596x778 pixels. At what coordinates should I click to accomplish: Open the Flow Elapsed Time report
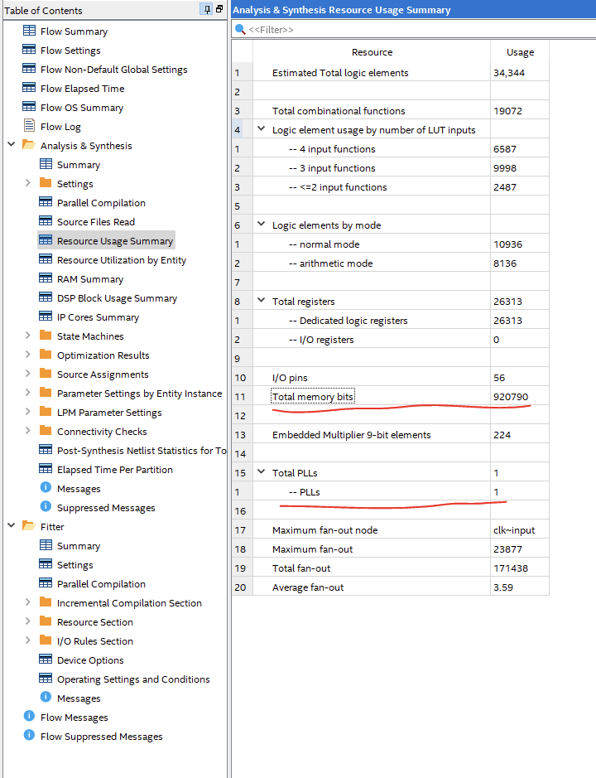pyautogui.click(x=82, y=89)
